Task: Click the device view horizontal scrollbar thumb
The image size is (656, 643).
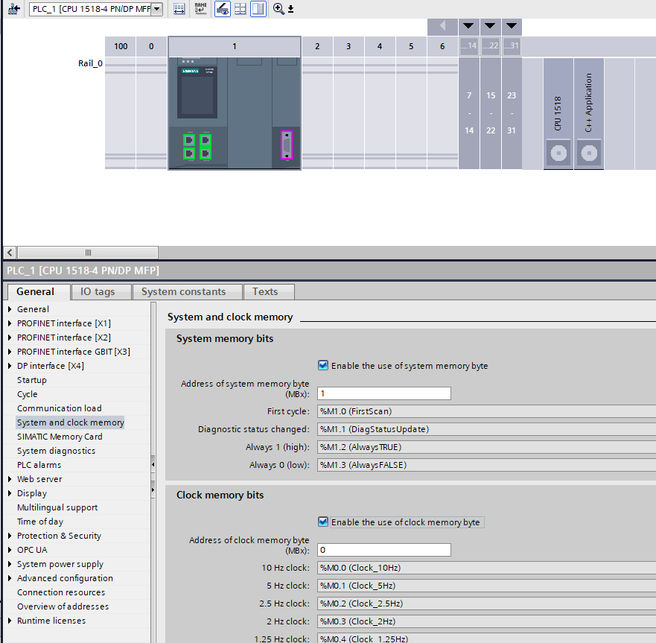Action: [x=88, y=253]
